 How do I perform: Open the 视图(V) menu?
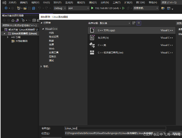tap(35, 3)
